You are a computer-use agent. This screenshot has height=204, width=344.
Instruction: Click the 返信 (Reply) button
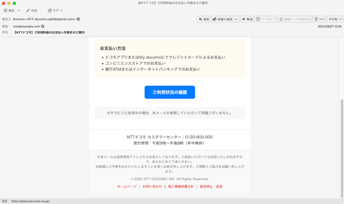point(204,19)
